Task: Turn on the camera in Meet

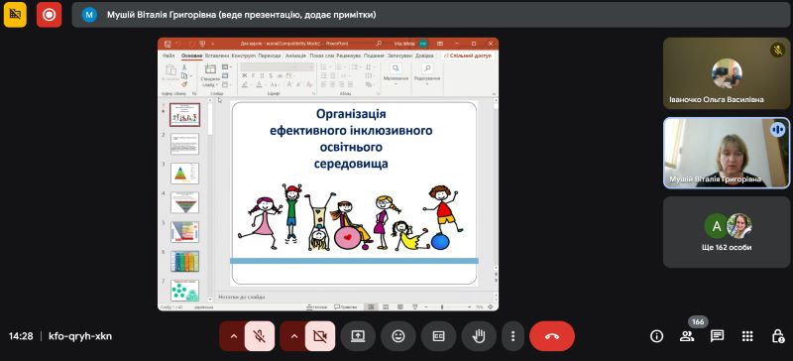Action: (319, 336)
